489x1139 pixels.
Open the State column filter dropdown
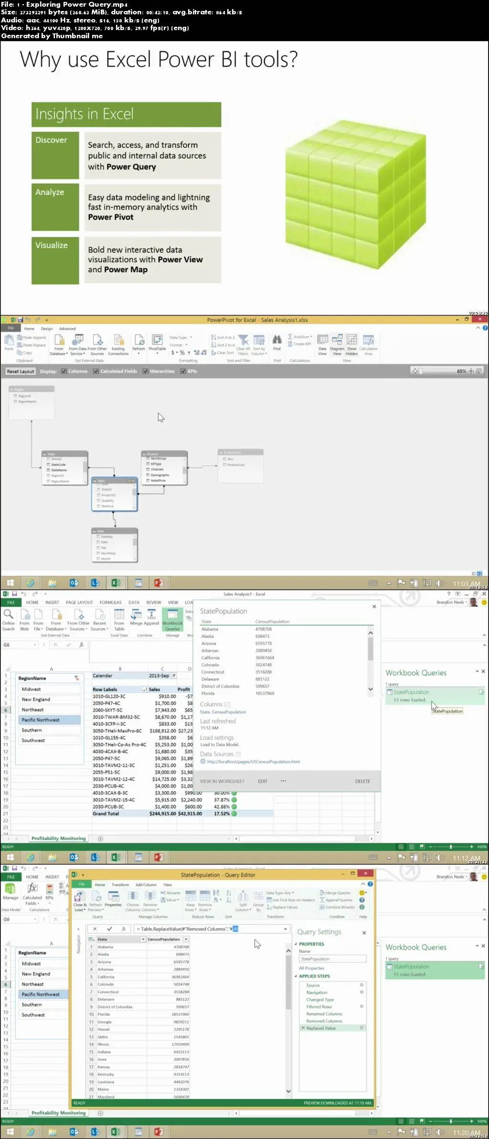143,939
